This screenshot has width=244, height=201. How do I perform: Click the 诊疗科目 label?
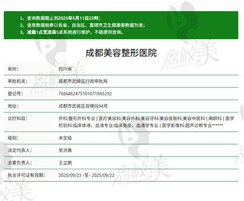coord(18,118)
